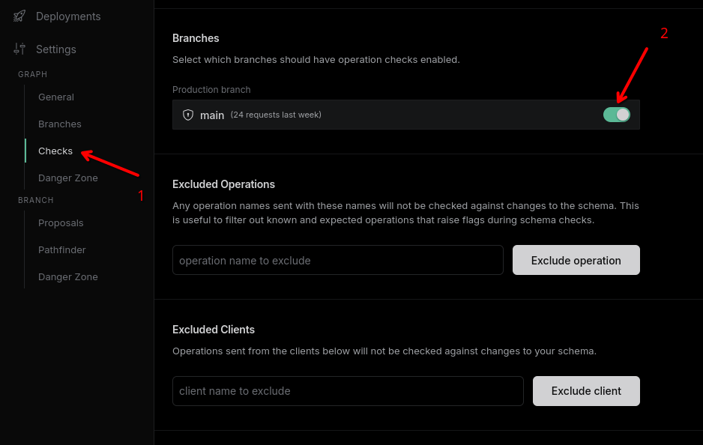Open the Settings sidebar label

[56, 49]
